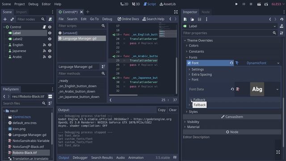This screenshot has height=161, width=286.
Task: Toggle visibility of English node
Action: [x=50, y=45]
